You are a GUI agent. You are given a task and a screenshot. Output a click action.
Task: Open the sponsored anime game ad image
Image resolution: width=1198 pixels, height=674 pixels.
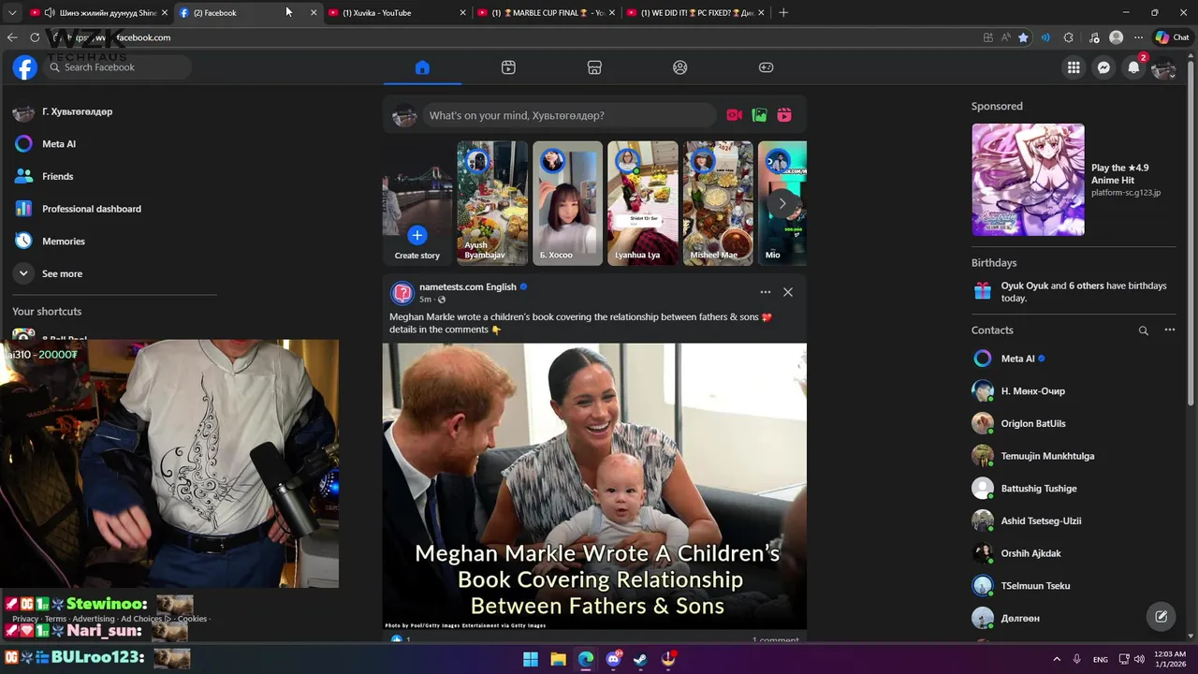click(1028, 180)
